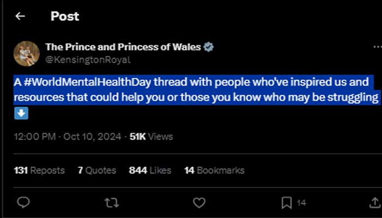
Task: Click the Post heading at the top
Action: click(x=65, y=16)
